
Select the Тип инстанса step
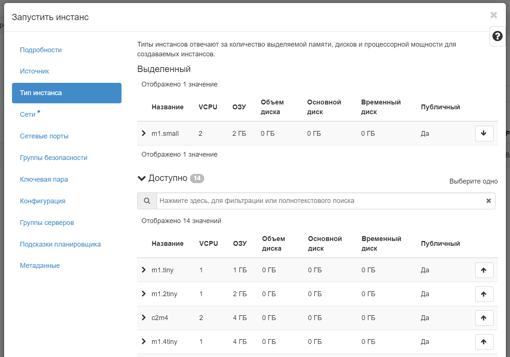pyautogui.click(x=41, y=93)
